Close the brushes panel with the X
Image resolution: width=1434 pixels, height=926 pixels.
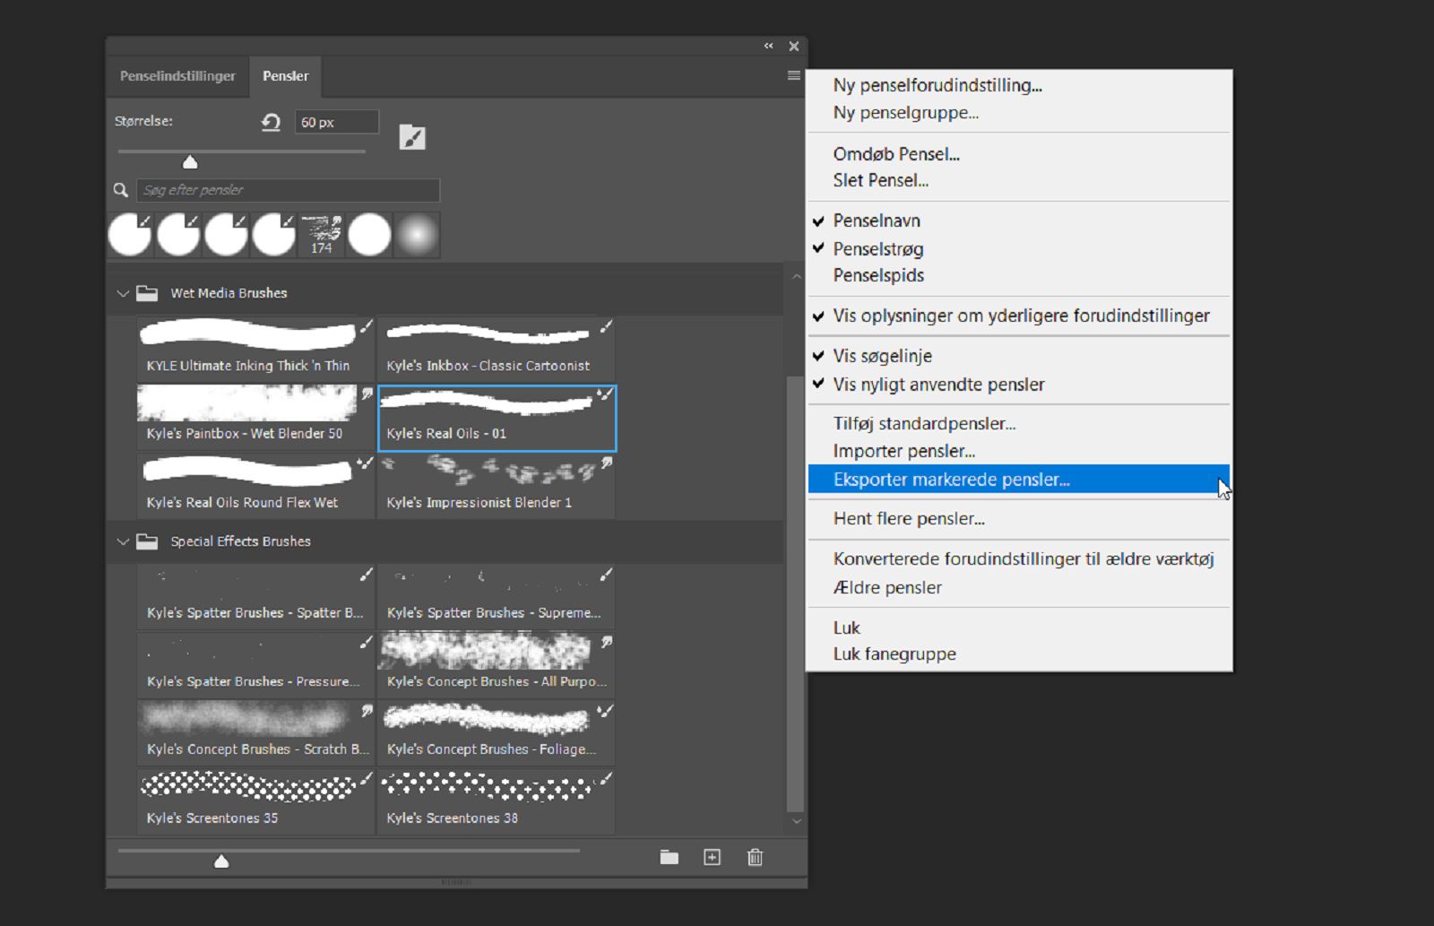[793, 46]
